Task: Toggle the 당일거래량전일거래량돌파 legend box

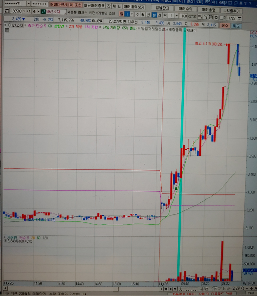Action: pyautogui.click(x=138, y=28)
